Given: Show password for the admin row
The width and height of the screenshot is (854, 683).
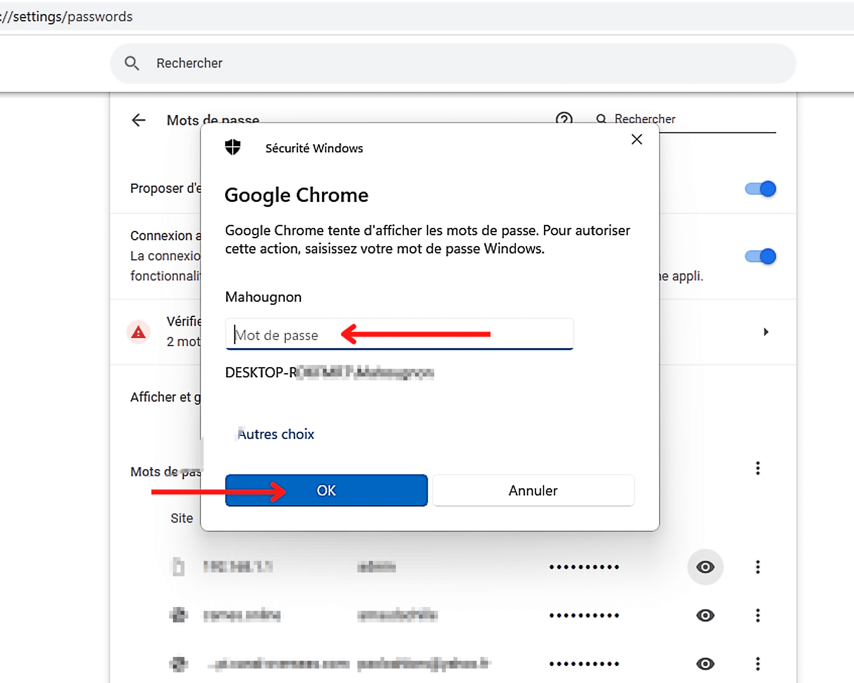Looking at the screenshot, I should click(x=705, y=567).
